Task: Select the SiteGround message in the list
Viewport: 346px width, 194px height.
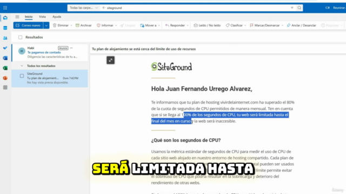Action: pos(50,78)
